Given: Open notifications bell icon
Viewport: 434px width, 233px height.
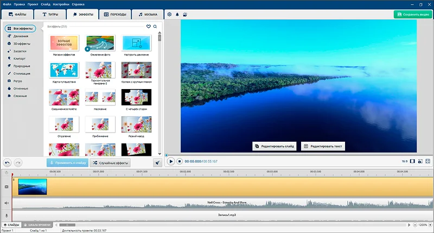Looking at the screenshot, I should click(177, 15).
